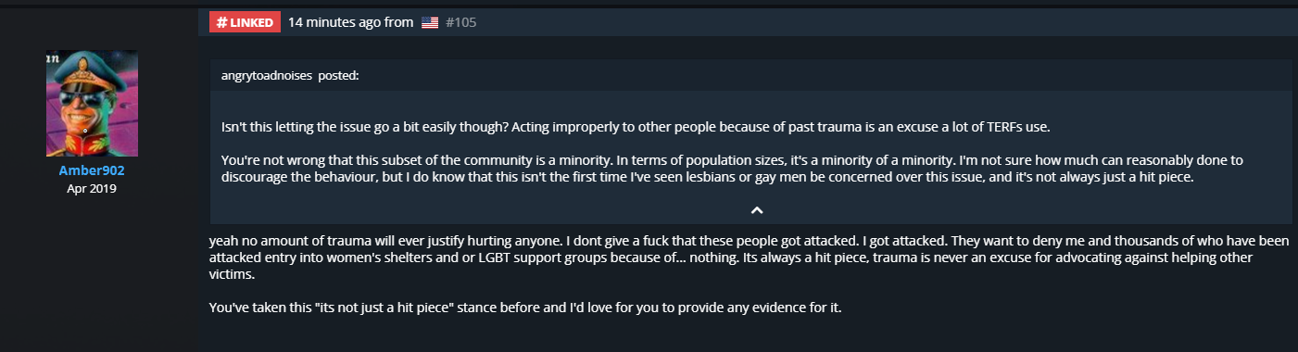Click the United States flag icon
Image resolution: width=1298 pixels, height=352 pixels.
click(x=429, y=22)
